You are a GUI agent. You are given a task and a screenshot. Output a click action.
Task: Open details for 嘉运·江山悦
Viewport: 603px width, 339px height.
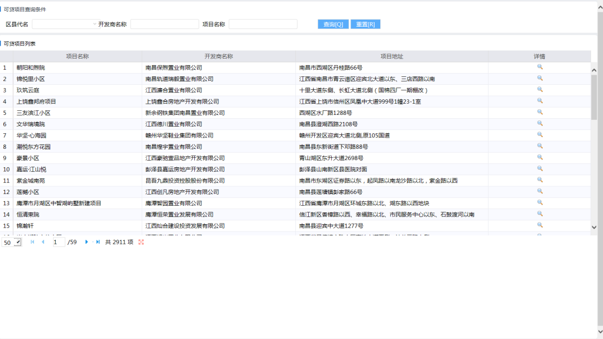[539, 168]
